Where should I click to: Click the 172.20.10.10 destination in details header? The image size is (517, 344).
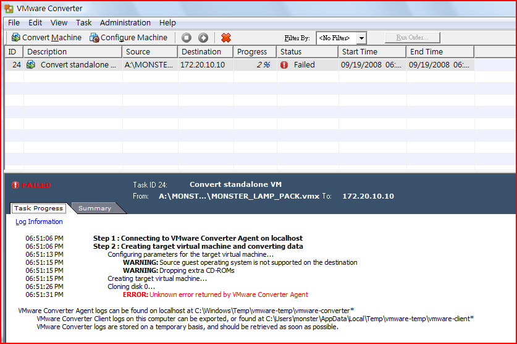tap(368, 196)
